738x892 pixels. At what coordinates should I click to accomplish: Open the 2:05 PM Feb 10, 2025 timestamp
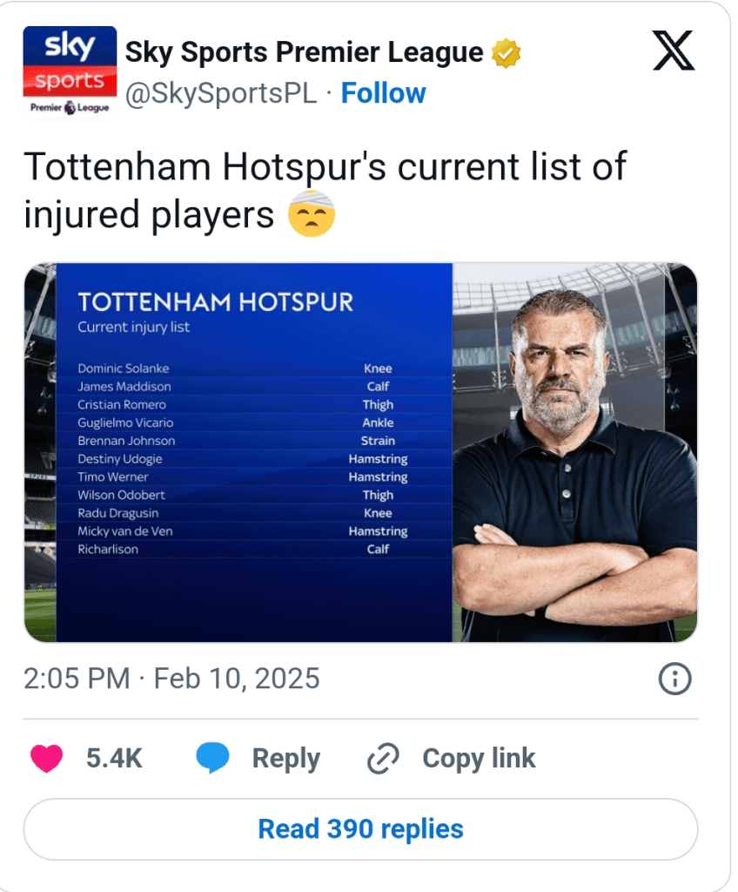pos(171,679)
